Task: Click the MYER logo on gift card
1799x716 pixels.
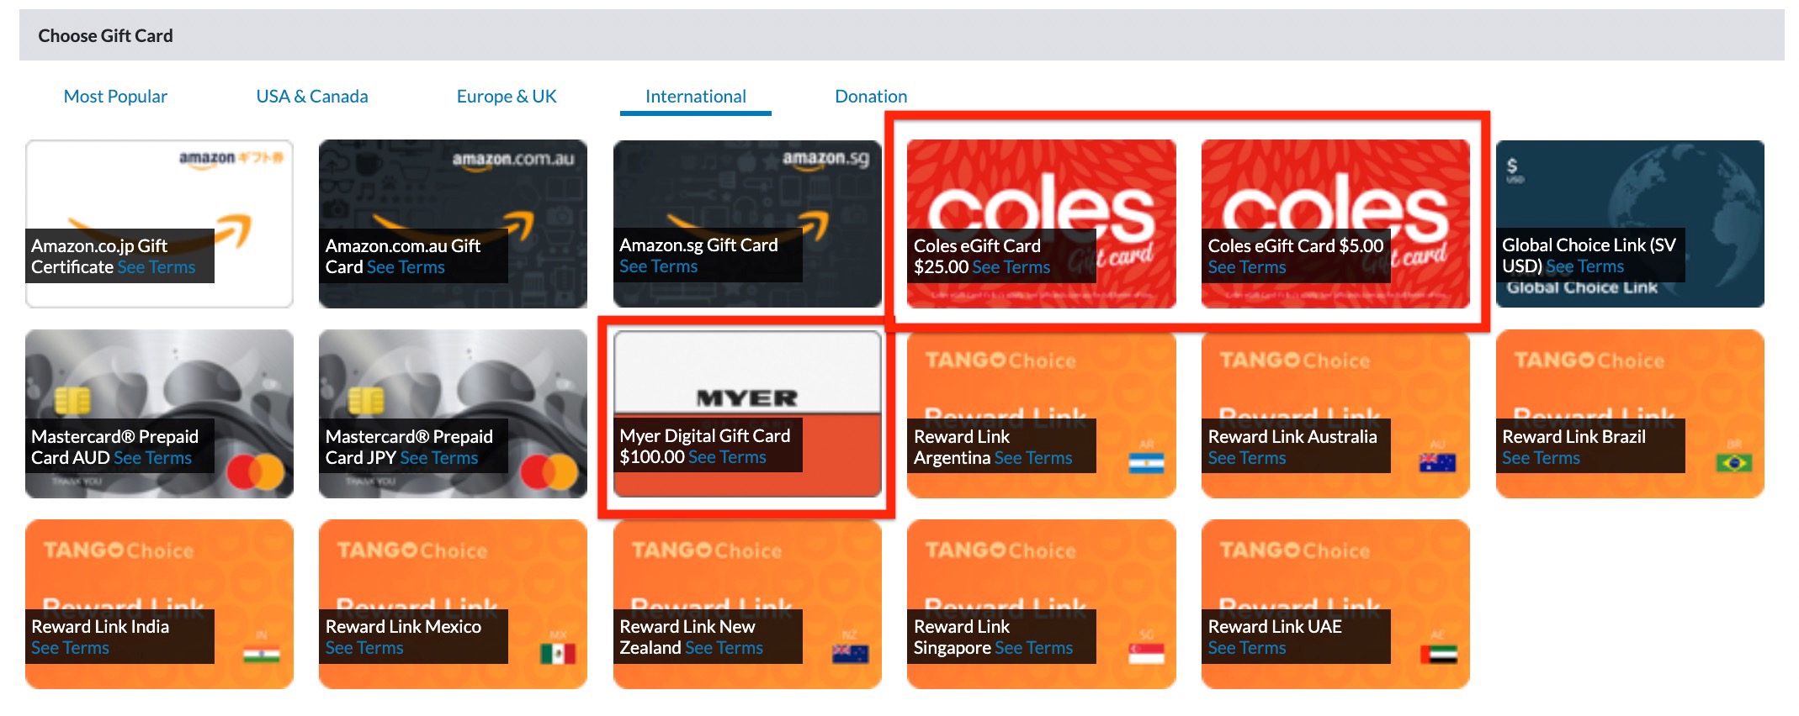Action: coord(747,398)
